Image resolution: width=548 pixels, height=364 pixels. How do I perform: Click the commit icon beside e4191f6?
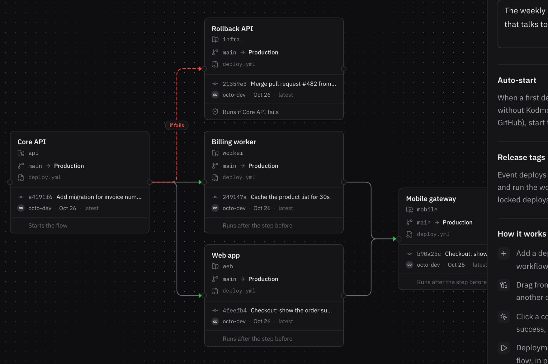tap(21, 197)
